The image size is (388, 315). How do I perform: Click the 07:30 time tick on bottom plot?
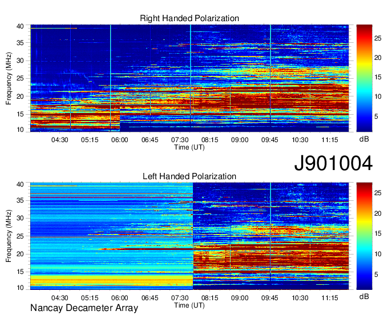click(180, 298)
